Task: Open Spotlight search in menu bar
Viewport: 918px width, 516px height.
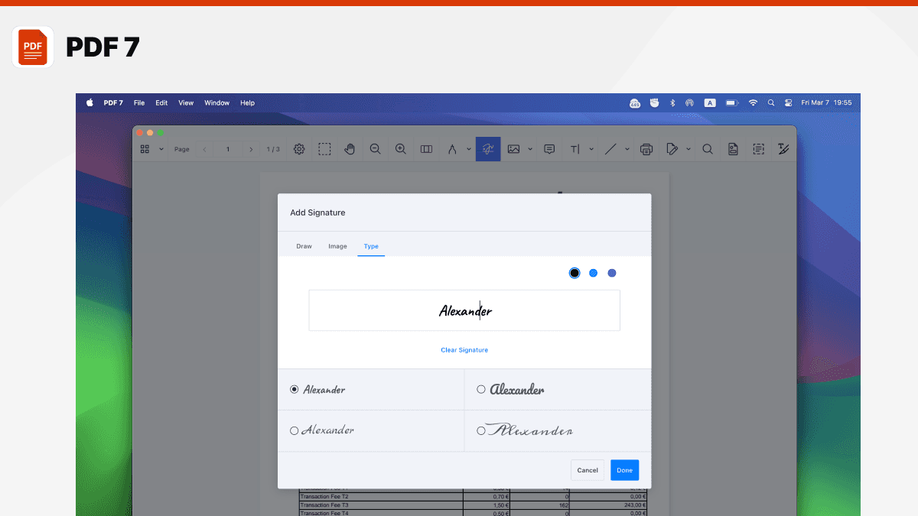Action: (770, 102)
